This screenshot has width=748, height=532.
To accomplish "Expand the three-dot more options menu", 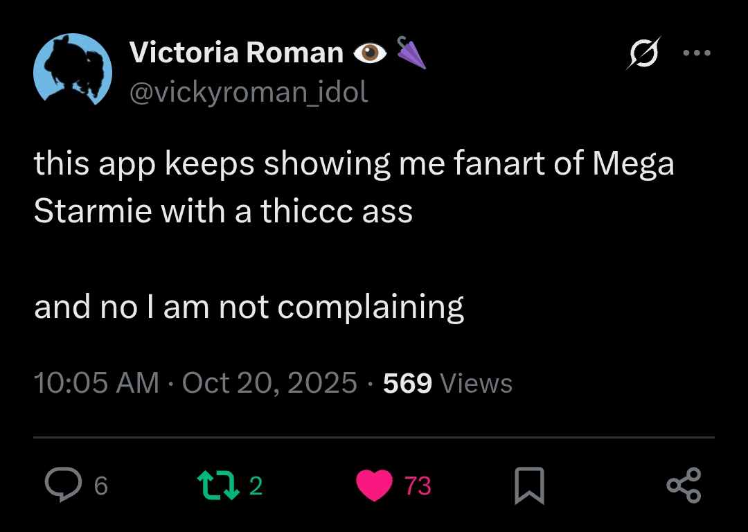I will (x=696, y=53).
